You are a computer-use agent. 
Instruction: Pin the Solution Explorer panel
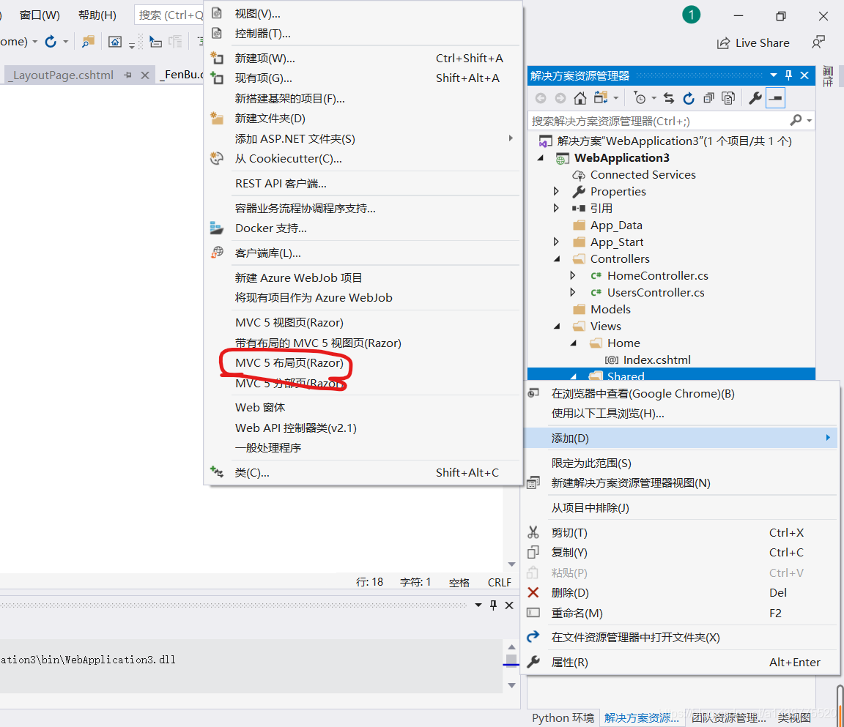(788, 75)
